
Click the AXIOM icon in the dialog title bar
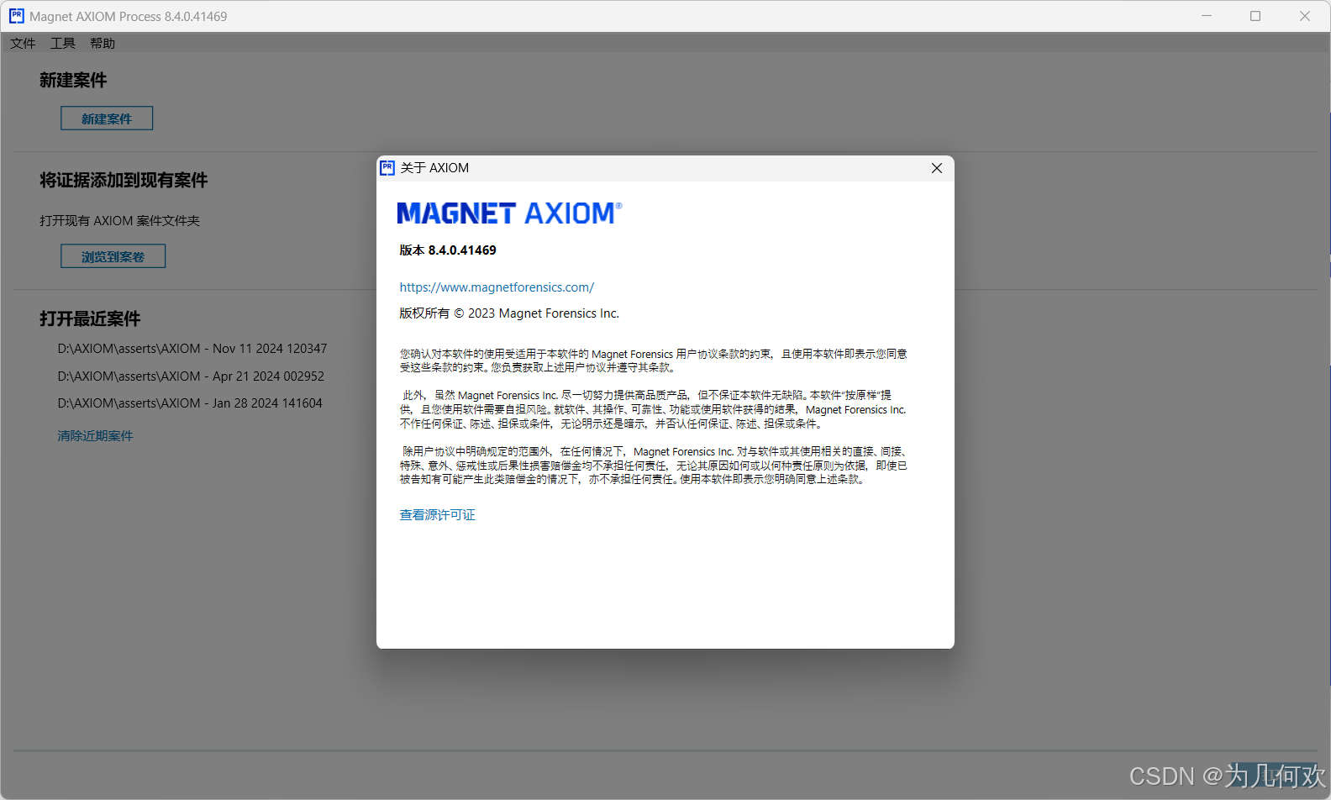(x=387, y=168)
